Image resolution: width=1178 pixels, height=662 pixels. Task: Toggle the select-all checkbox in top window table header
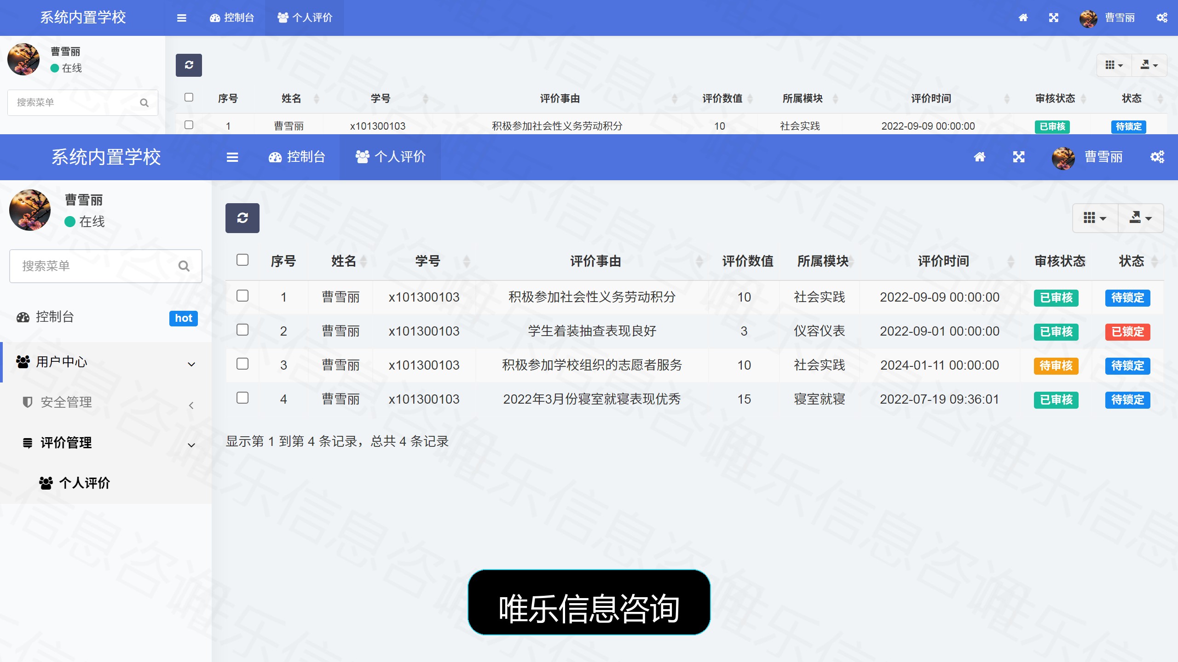(x=189, y=97)
